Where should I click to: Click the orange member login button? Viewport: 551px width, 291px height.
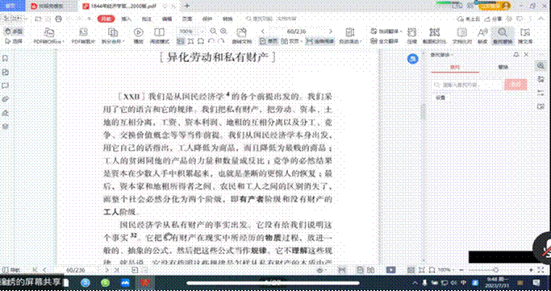click(495, 6)
